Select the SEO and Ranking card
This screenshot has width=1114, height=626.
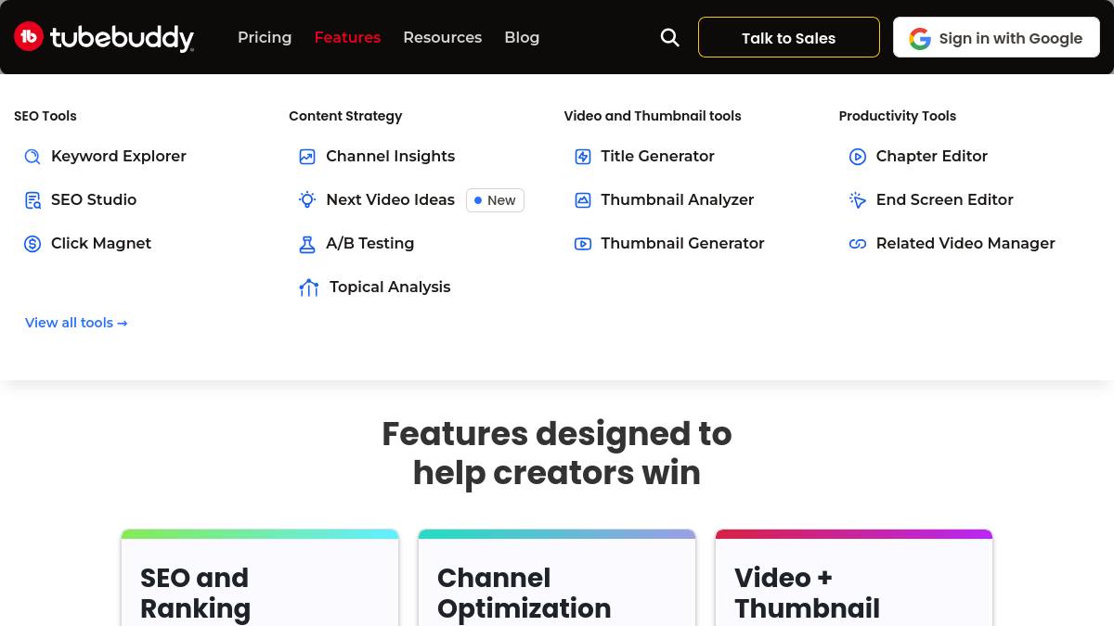pos(260,579)
